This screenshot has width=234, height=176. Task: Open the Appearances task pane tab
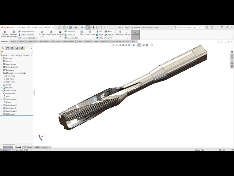(232, 66)
